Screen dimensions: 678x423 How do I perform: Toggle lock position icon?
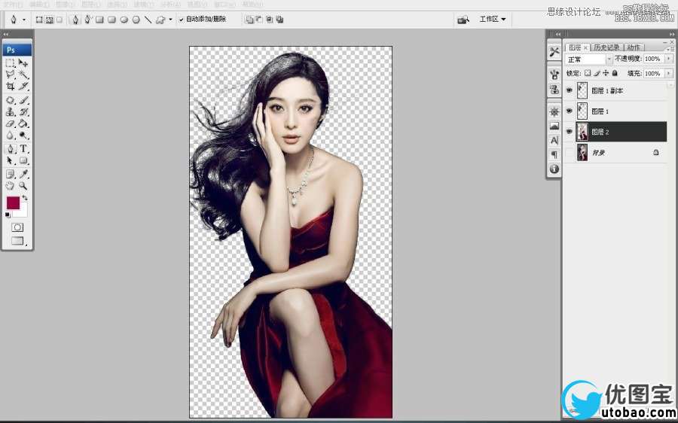coord(606,74)
